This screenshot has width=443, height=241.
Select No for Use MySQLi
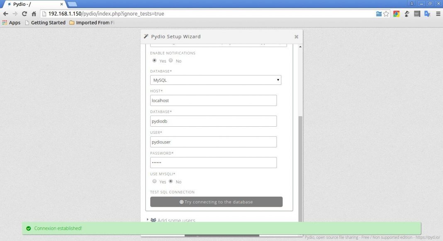click(170, 181)
